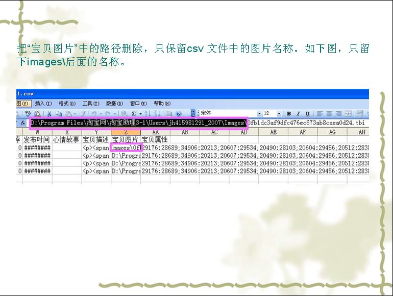
Task: Open the 工具(T) menu
Action: pyautogui.click(x=91, y=104)
